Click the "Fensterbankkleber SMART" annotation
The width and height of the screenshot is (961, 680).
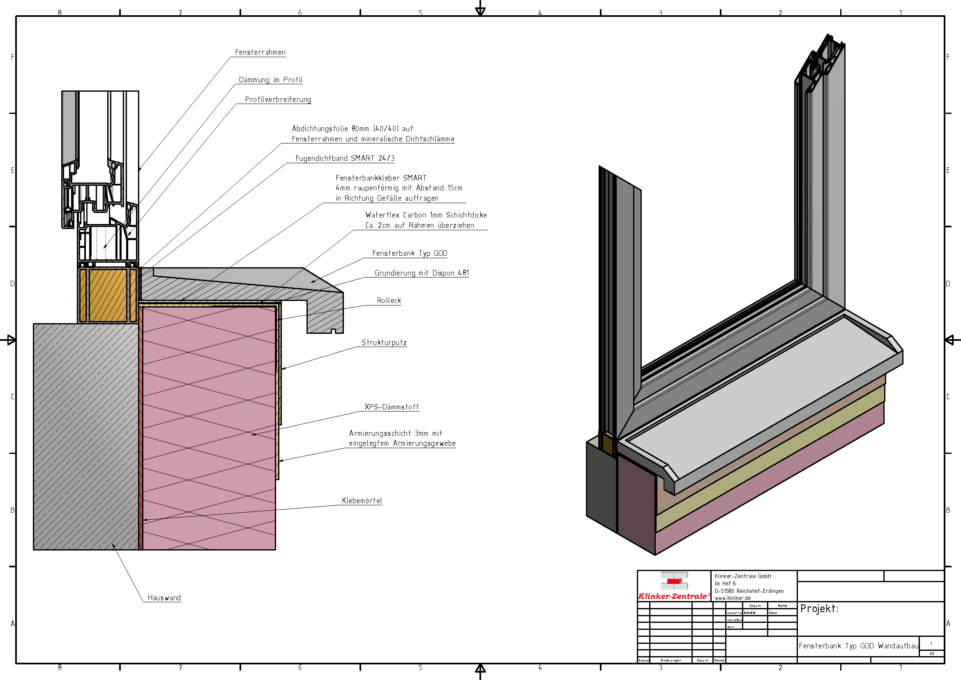(x=381, y=178)
